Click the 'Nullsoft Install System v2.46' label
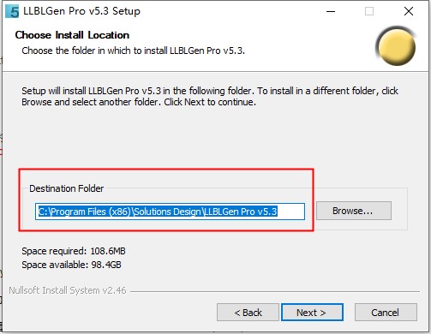Image resolution: width=431 pixels, height=334 pixels. 68,290
